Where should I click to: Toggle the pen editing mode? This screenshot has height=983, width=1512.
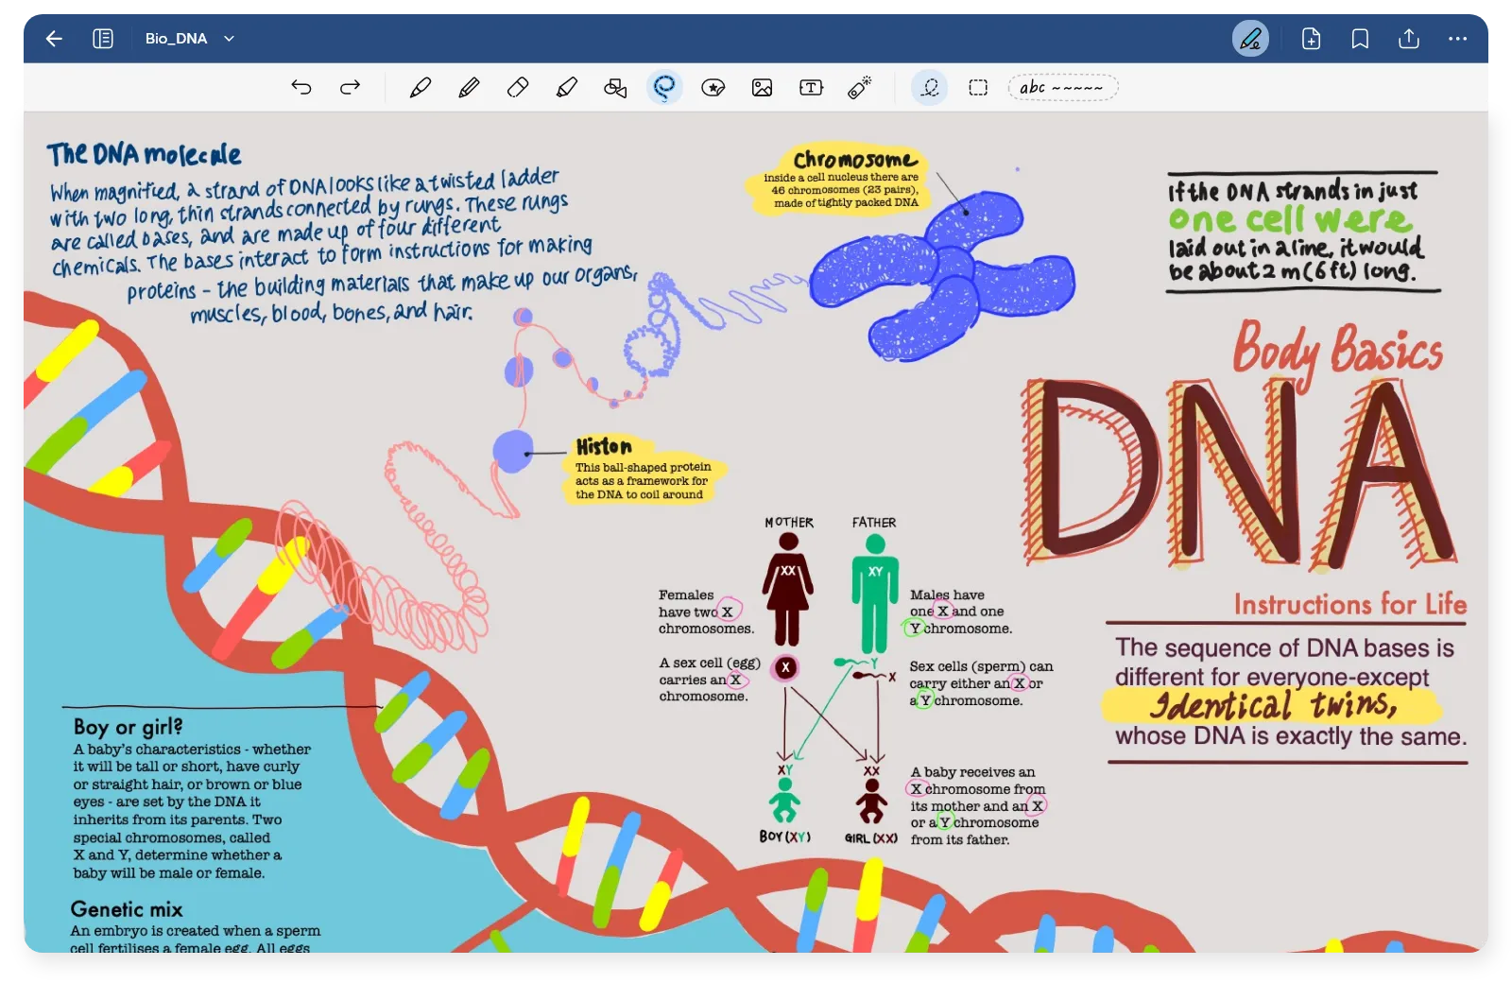(x=1249, y=39)
